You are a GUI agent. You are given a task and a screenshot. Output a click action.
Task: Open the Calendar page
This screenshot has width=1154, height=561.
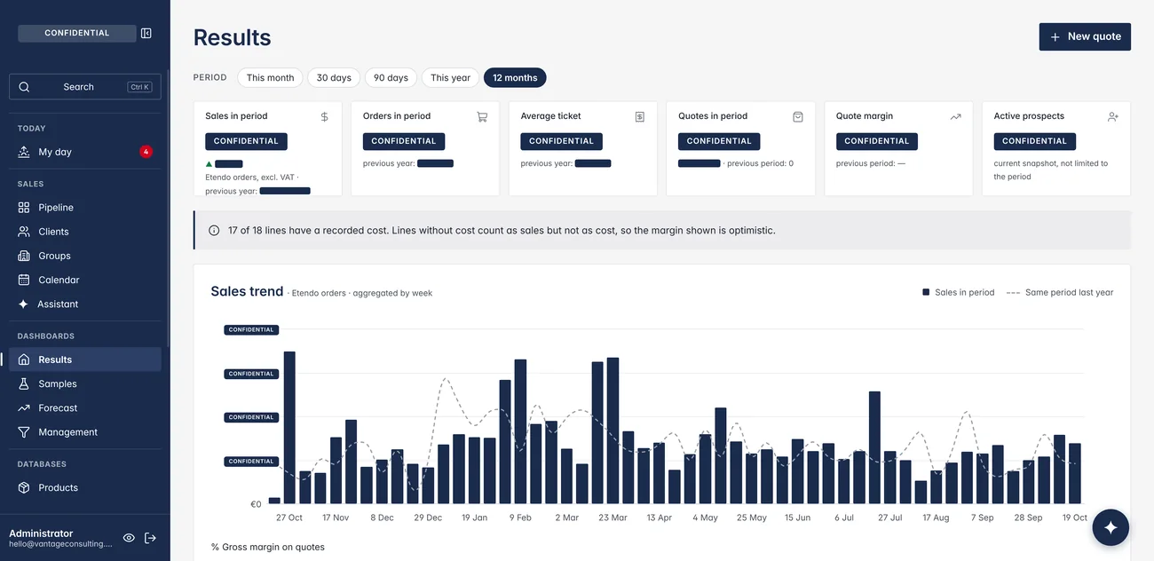[x=85, y=280]
